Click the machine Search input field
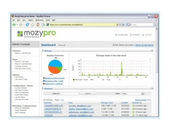 click(x=70, y=94)
